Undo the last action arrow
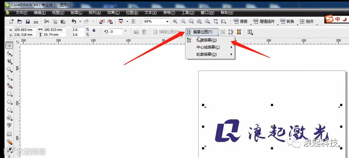This screenshot has height=158, width=349. coord(74,21)
